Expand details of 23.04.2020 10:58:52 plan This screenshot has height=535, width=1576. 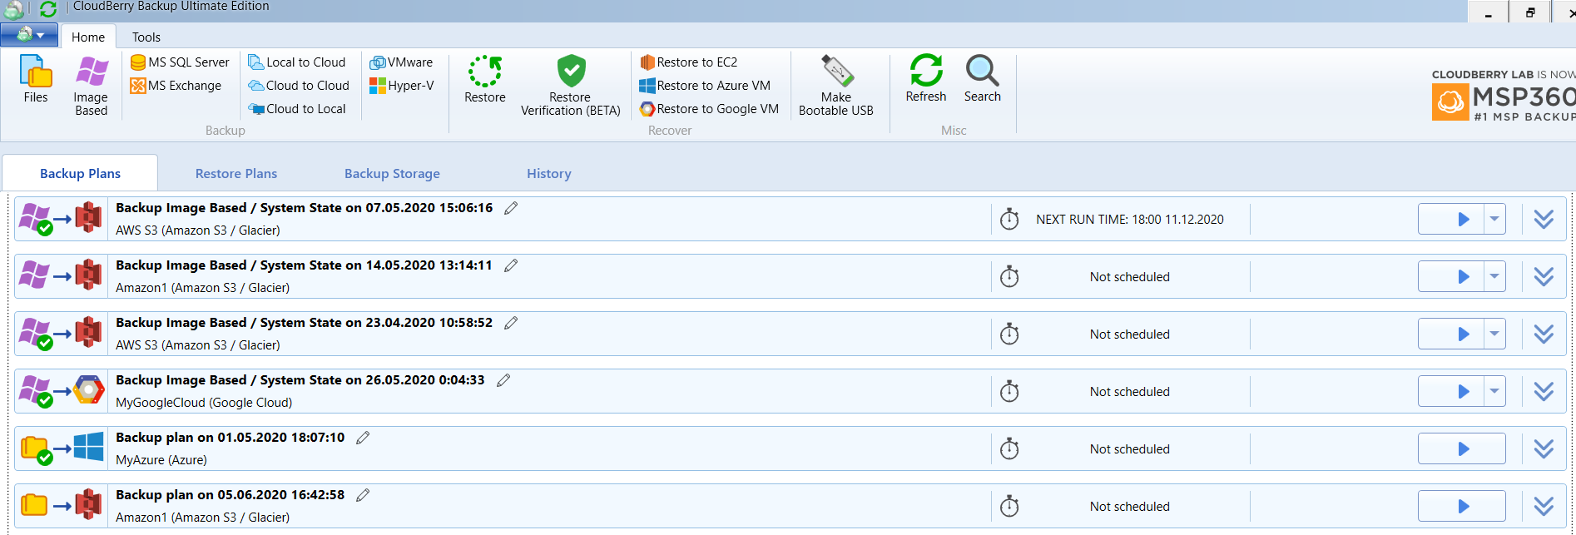point(1544,334)
